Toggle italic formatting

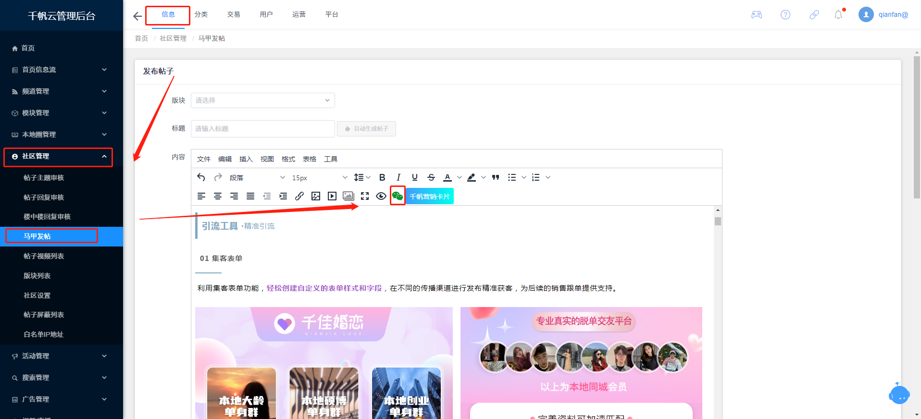tap(398, 177)
